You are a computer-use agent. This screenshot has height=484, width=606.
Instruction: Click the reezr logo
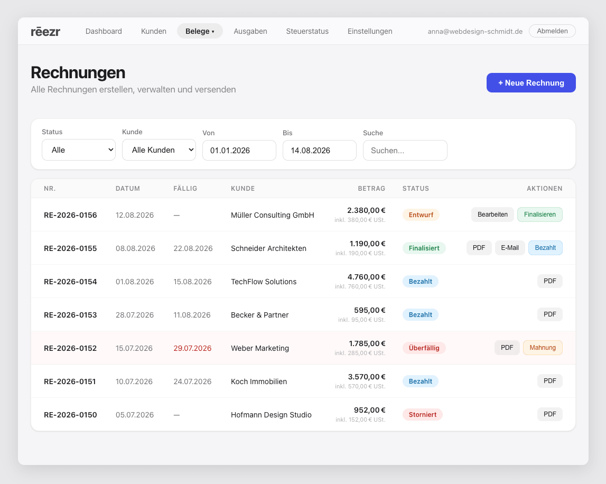click(45, 31)
